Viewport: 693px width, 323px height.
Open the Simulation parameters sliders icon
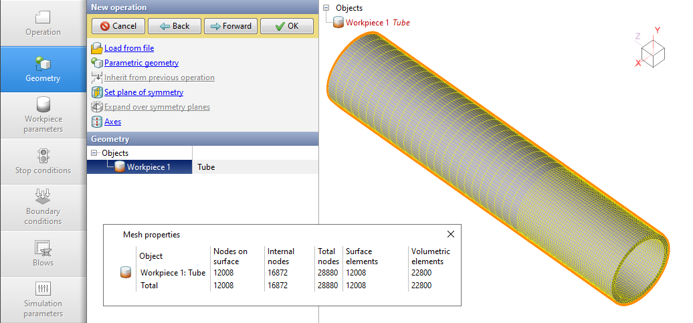[43, 289]
